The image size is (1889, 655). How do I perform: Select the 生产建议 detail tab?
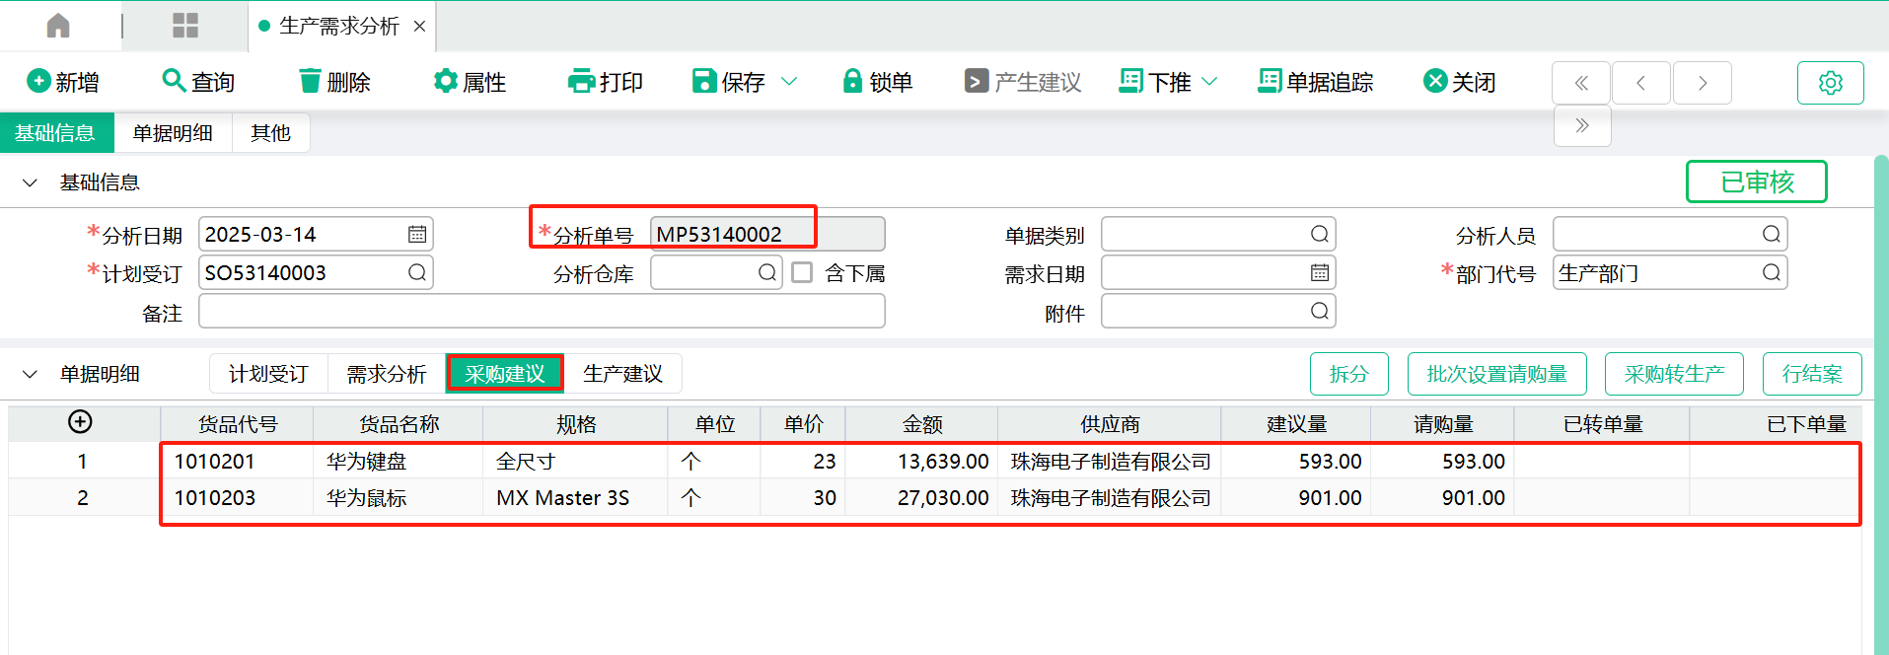tap(622, 374)
